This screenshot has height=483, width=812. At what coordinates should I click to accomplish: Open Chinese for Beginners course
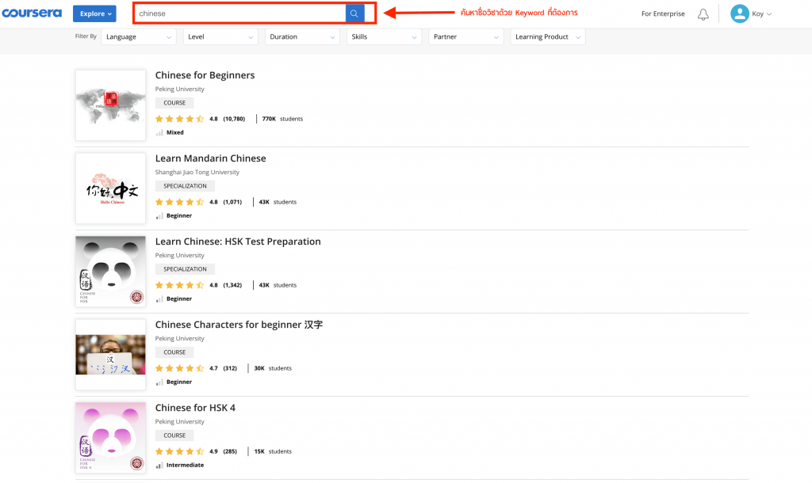(205, 75)
